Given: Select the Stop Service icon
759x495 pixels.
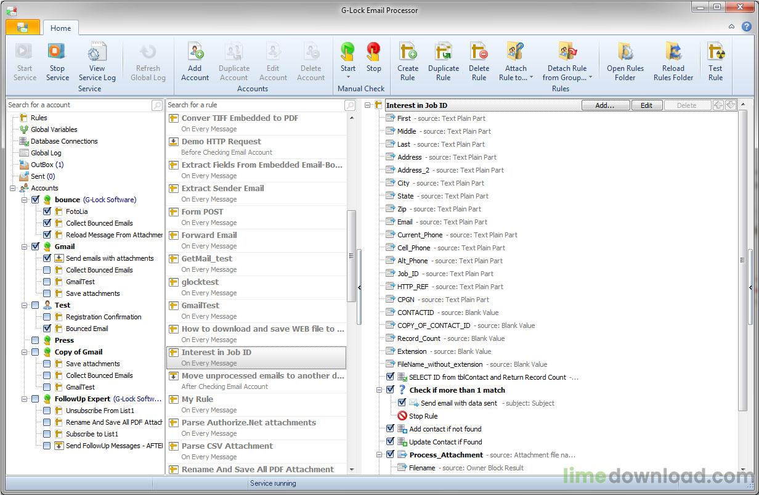Looking at the screenshot, I should coord(57,60).
